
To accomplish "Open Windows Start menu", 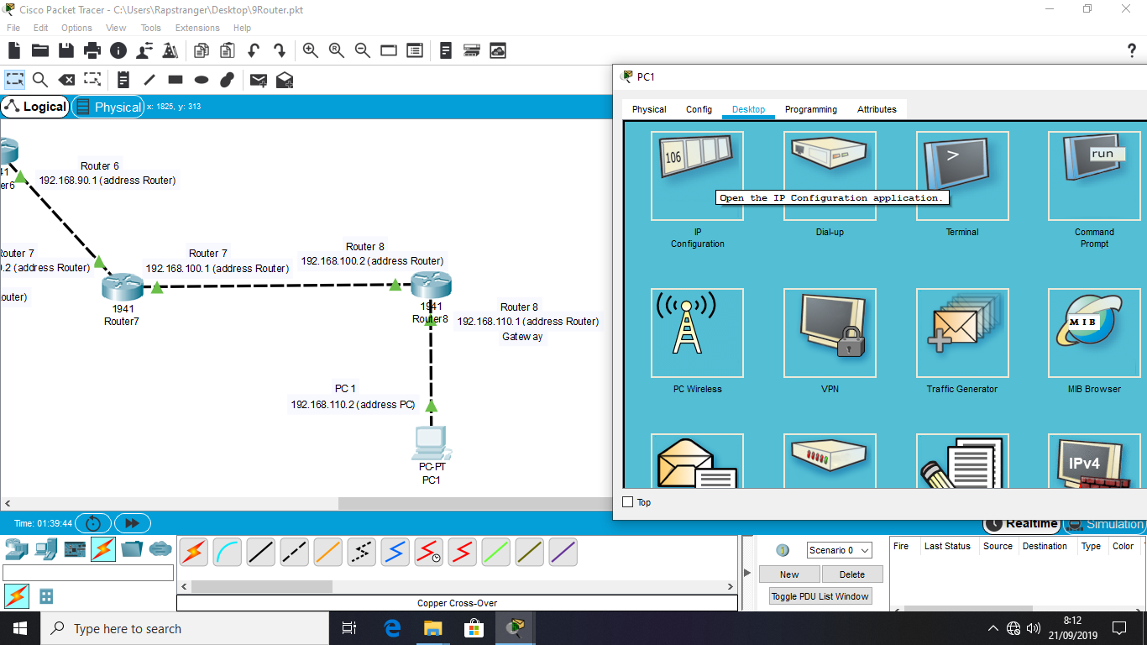I will click(x=19, y=628).
